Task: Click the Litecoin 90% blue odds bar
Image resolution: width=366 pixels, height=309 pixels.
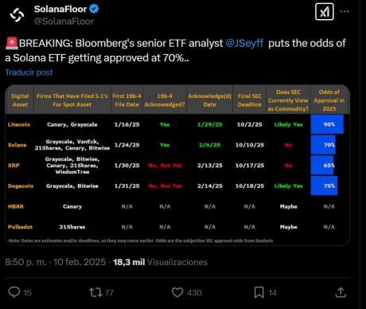Action: point(327,124)
